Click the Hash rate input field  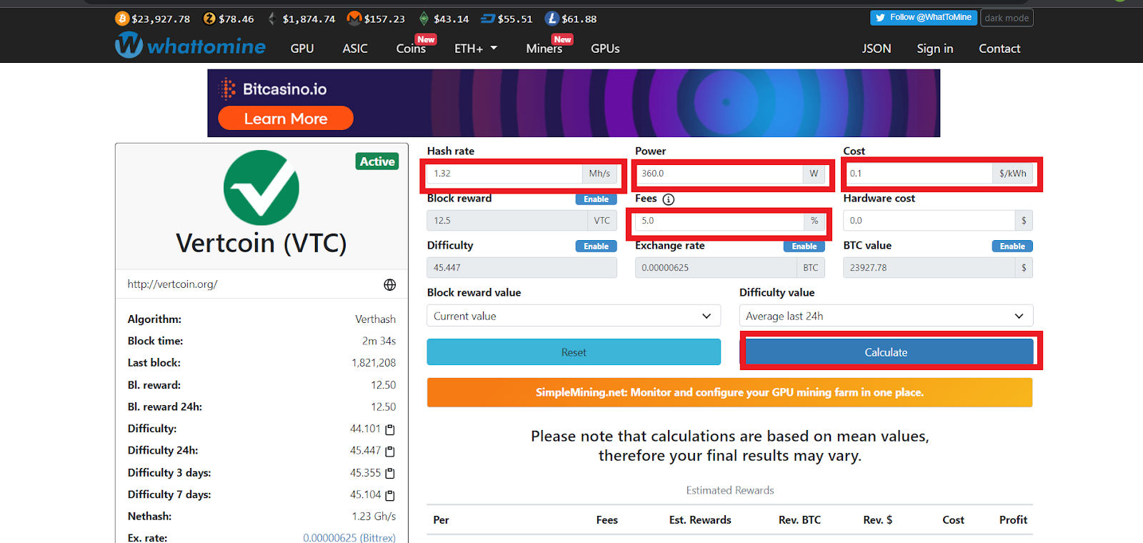tap(505, 174)
